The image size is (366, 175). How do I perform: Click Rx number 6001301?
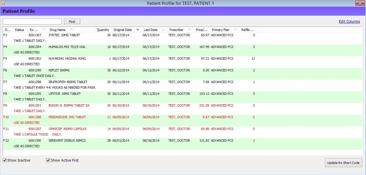tap(35, 106)
